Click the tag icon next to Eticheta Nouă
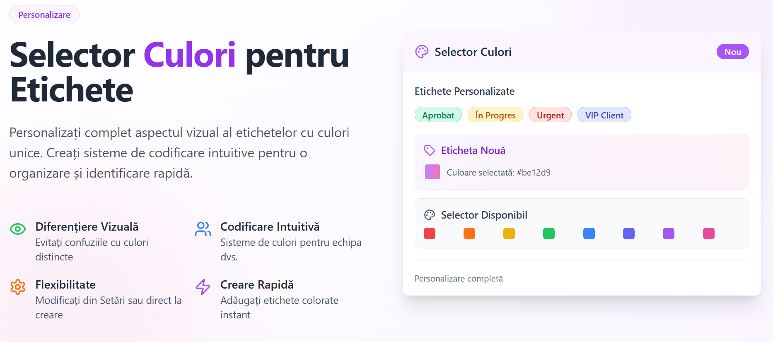773x342 pixels. pos(430,150)
